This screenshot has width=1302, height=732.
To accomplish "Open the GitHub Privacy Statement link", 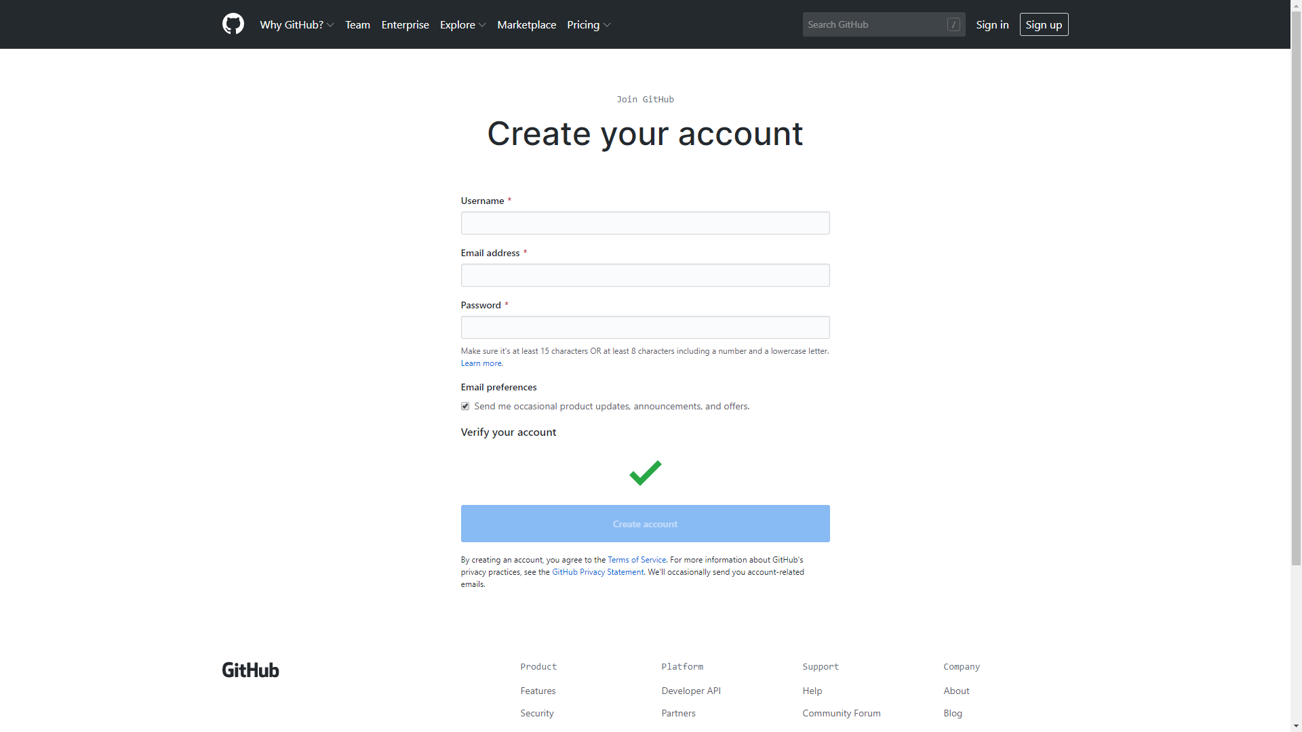I will (597, 572).
